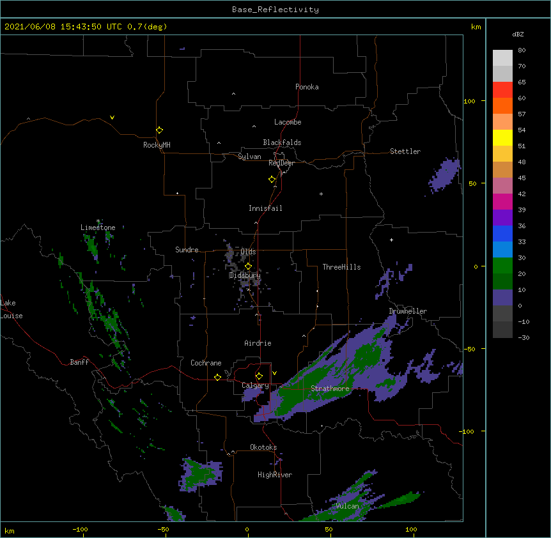Screen dimensions: 551x538
Task: Click the Lacombe city label
Action: tap(288, 122)
